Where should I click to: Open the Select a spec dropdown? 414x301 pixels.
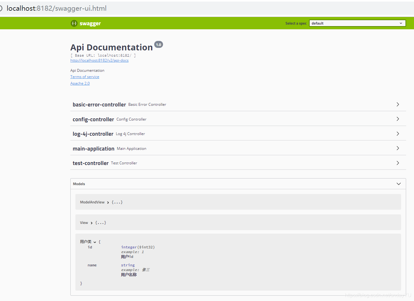click(357, 23)
